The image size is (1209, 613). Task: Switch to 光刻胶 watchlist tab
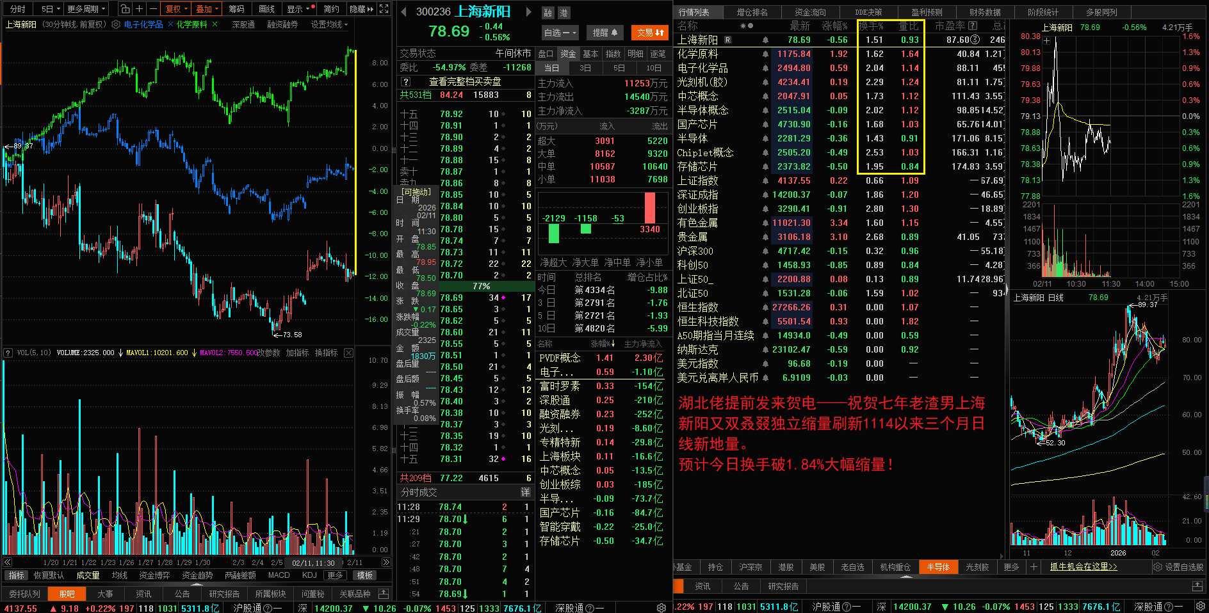pos(977,567)
